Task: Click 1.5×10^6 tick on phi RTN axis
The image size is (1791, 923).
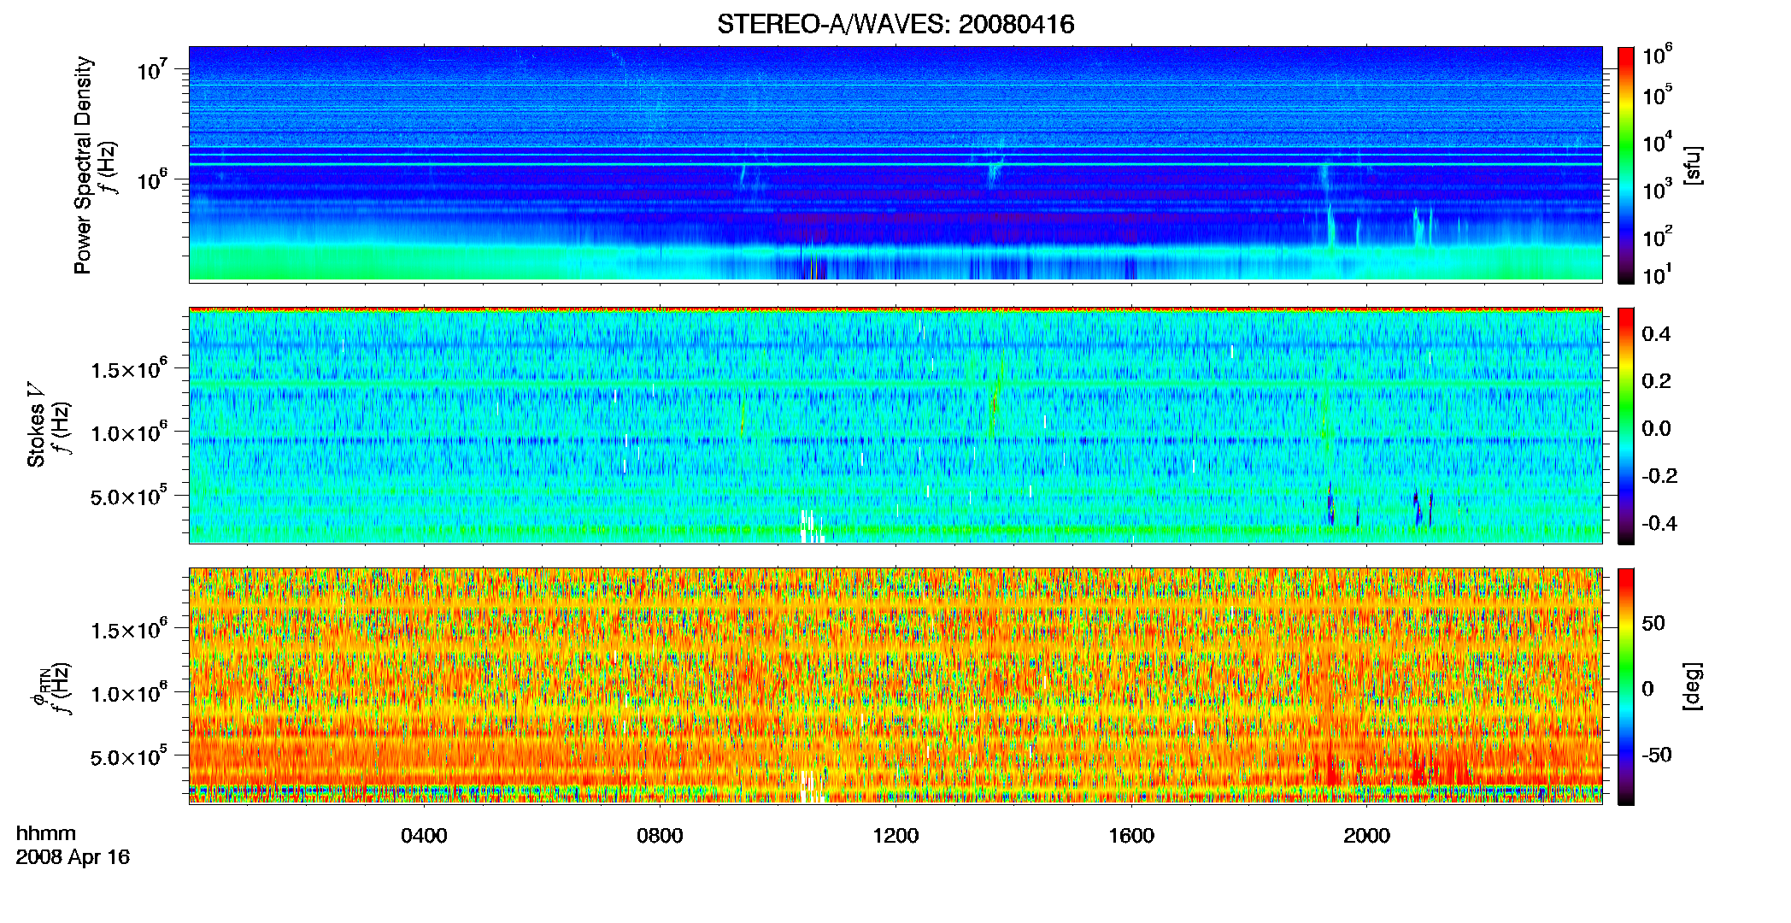Action: click(x=129, y=631)
